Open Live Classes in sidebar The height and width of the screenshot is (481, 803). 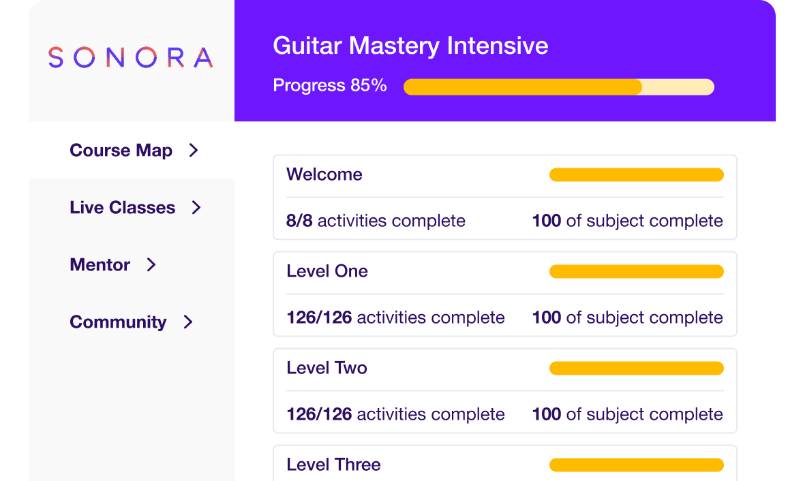(123, 208)
